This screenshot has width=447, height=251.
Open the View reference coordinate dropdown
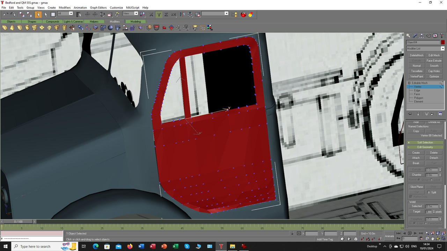[x=130, y=14]
